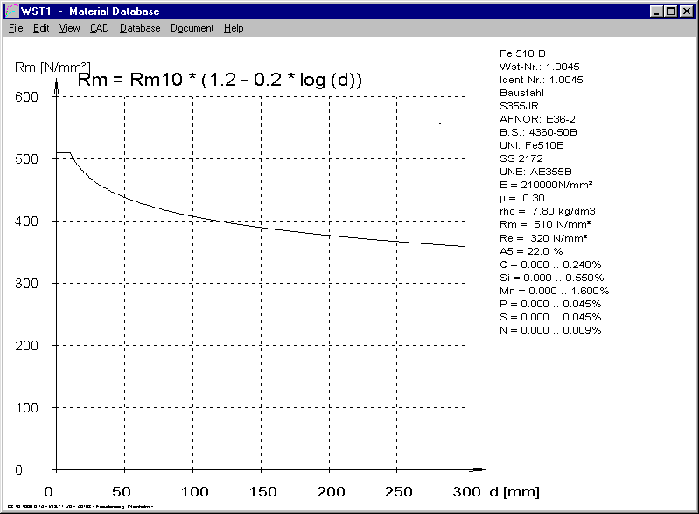Close the Material Database window

pyautogui.click(x=687, y=11)
